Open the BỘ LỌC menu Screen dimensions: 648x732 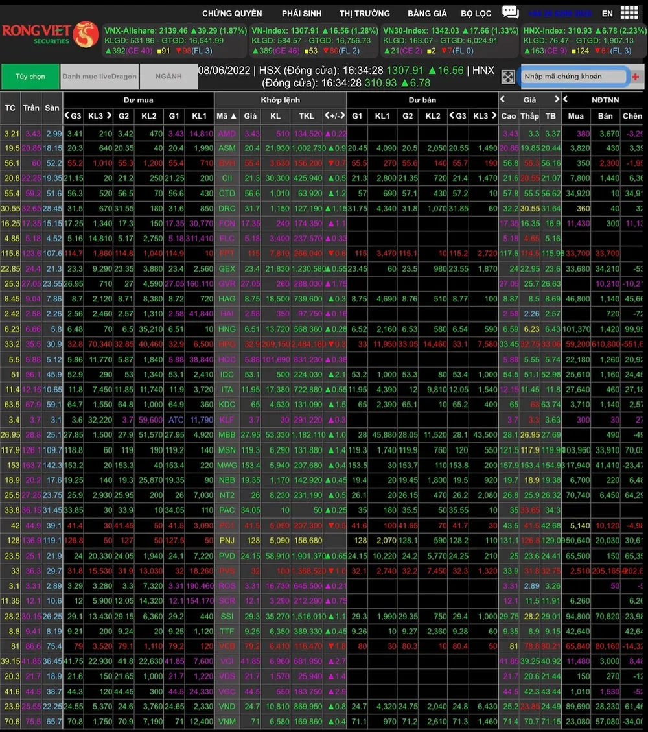(476, 13)
